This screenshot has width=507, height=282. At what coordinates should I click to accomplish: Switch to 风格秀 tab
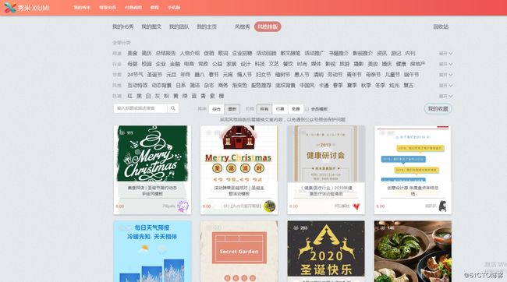tap(243, 26)
